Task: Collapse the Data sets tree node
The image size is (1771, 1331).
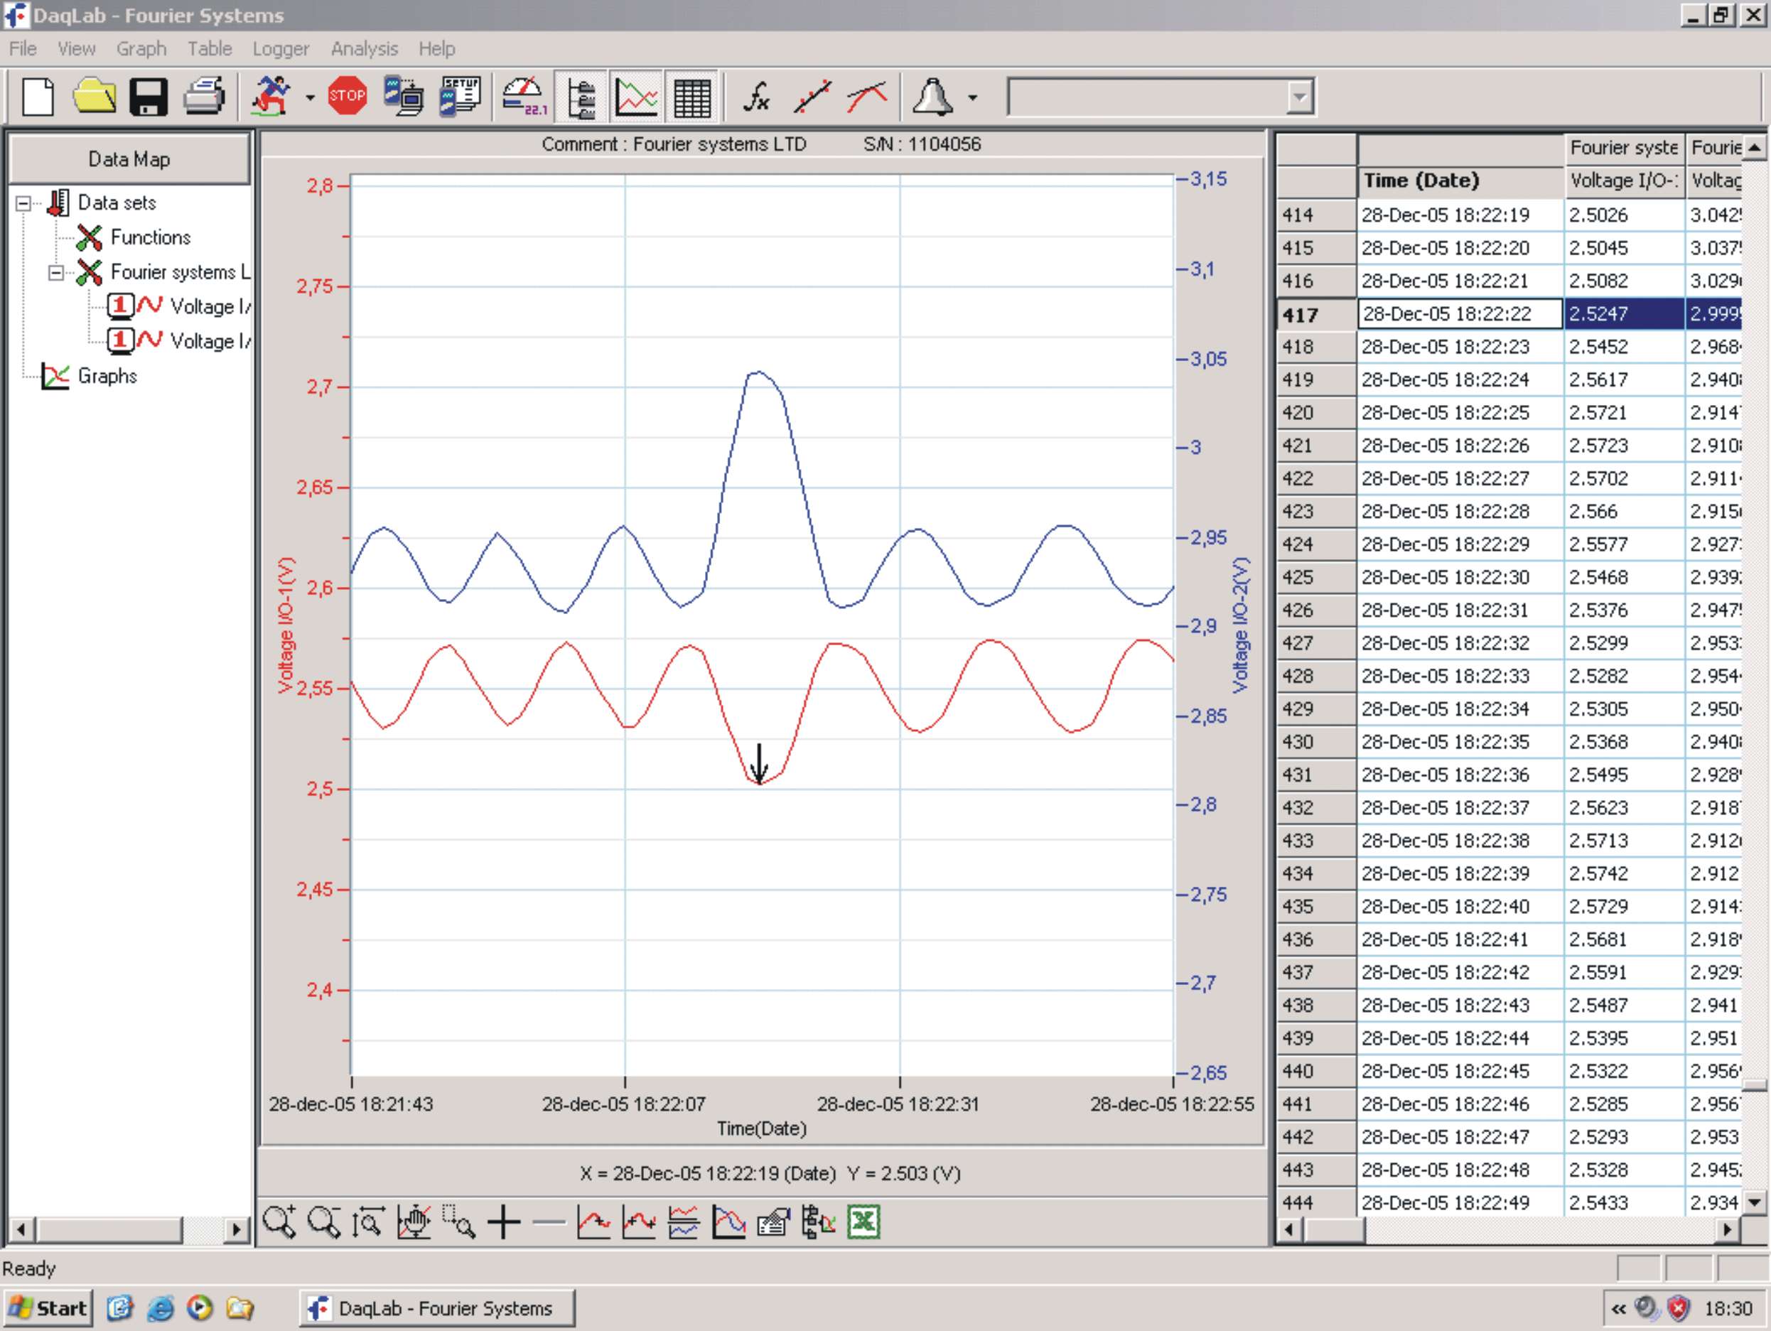Action: [23, 203]
